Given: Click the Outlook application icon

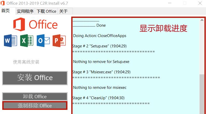Looking at the screenshot, I should pyautogui.click(x=43, y=41).
